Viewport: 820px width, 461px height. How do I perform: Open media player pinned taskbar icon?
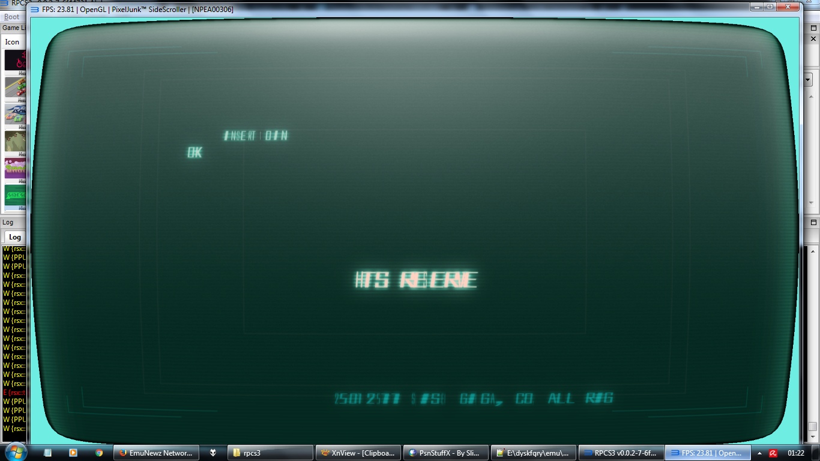73,453
